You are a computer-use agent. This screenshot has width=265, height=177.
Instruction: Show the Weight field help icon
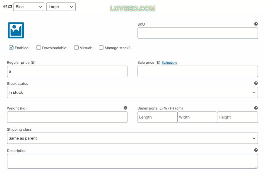point(126,108)
